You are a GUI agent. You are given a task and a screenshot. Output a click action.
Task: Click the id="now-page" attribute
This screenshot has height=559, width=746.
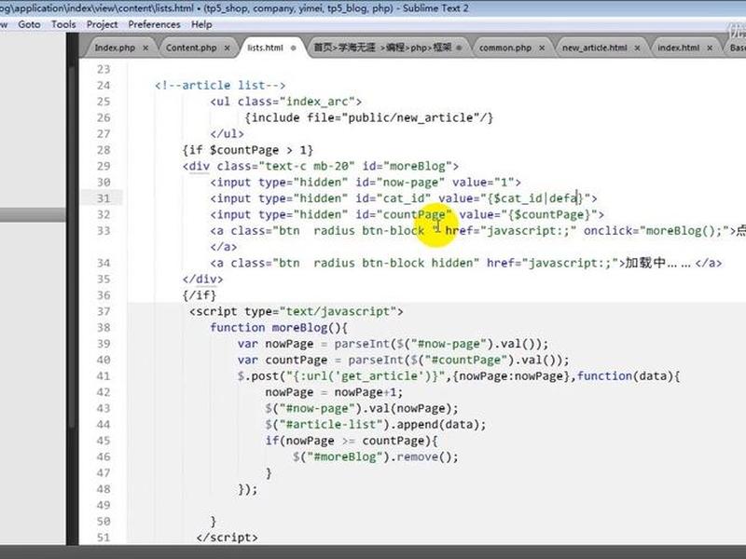point(400,183)
